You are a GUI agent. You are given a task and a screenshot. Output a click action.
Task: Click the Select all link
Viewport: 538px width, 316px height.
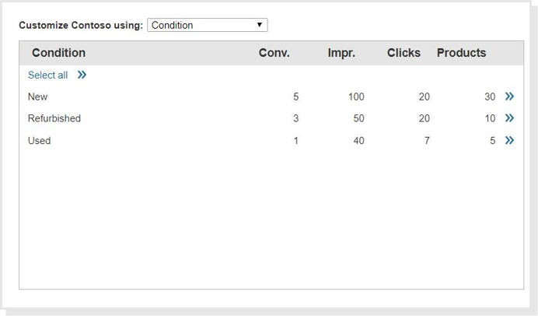pos(47,75)
